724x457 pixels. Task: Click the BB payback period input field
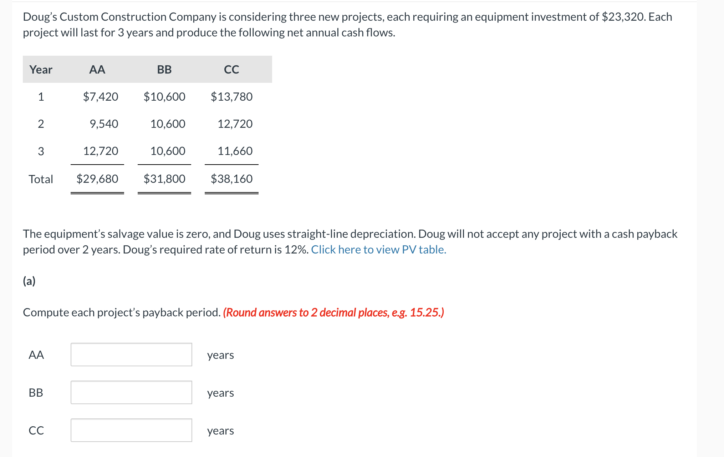(131, 393)
